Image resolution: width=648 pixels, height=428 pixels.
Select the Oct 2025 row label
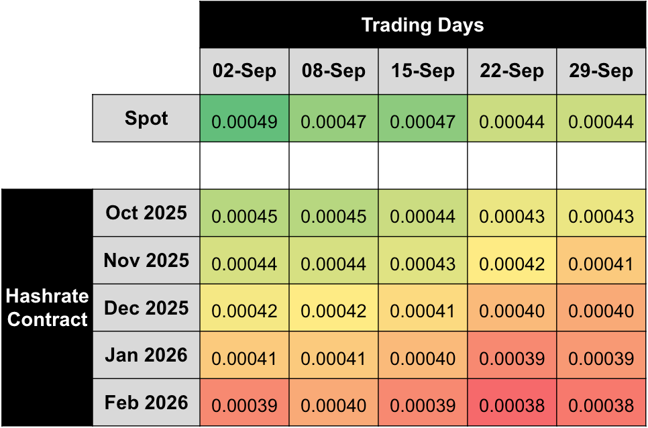click(146, 213)
